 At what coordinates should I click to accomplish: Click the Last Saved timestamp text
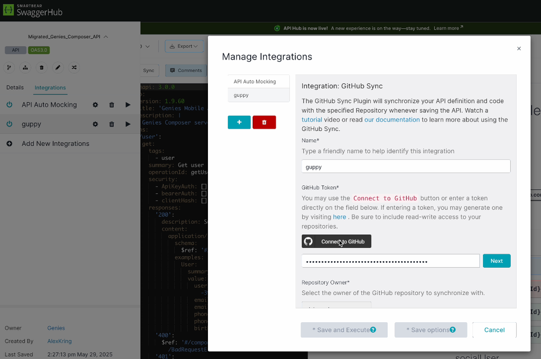[80, 354]
